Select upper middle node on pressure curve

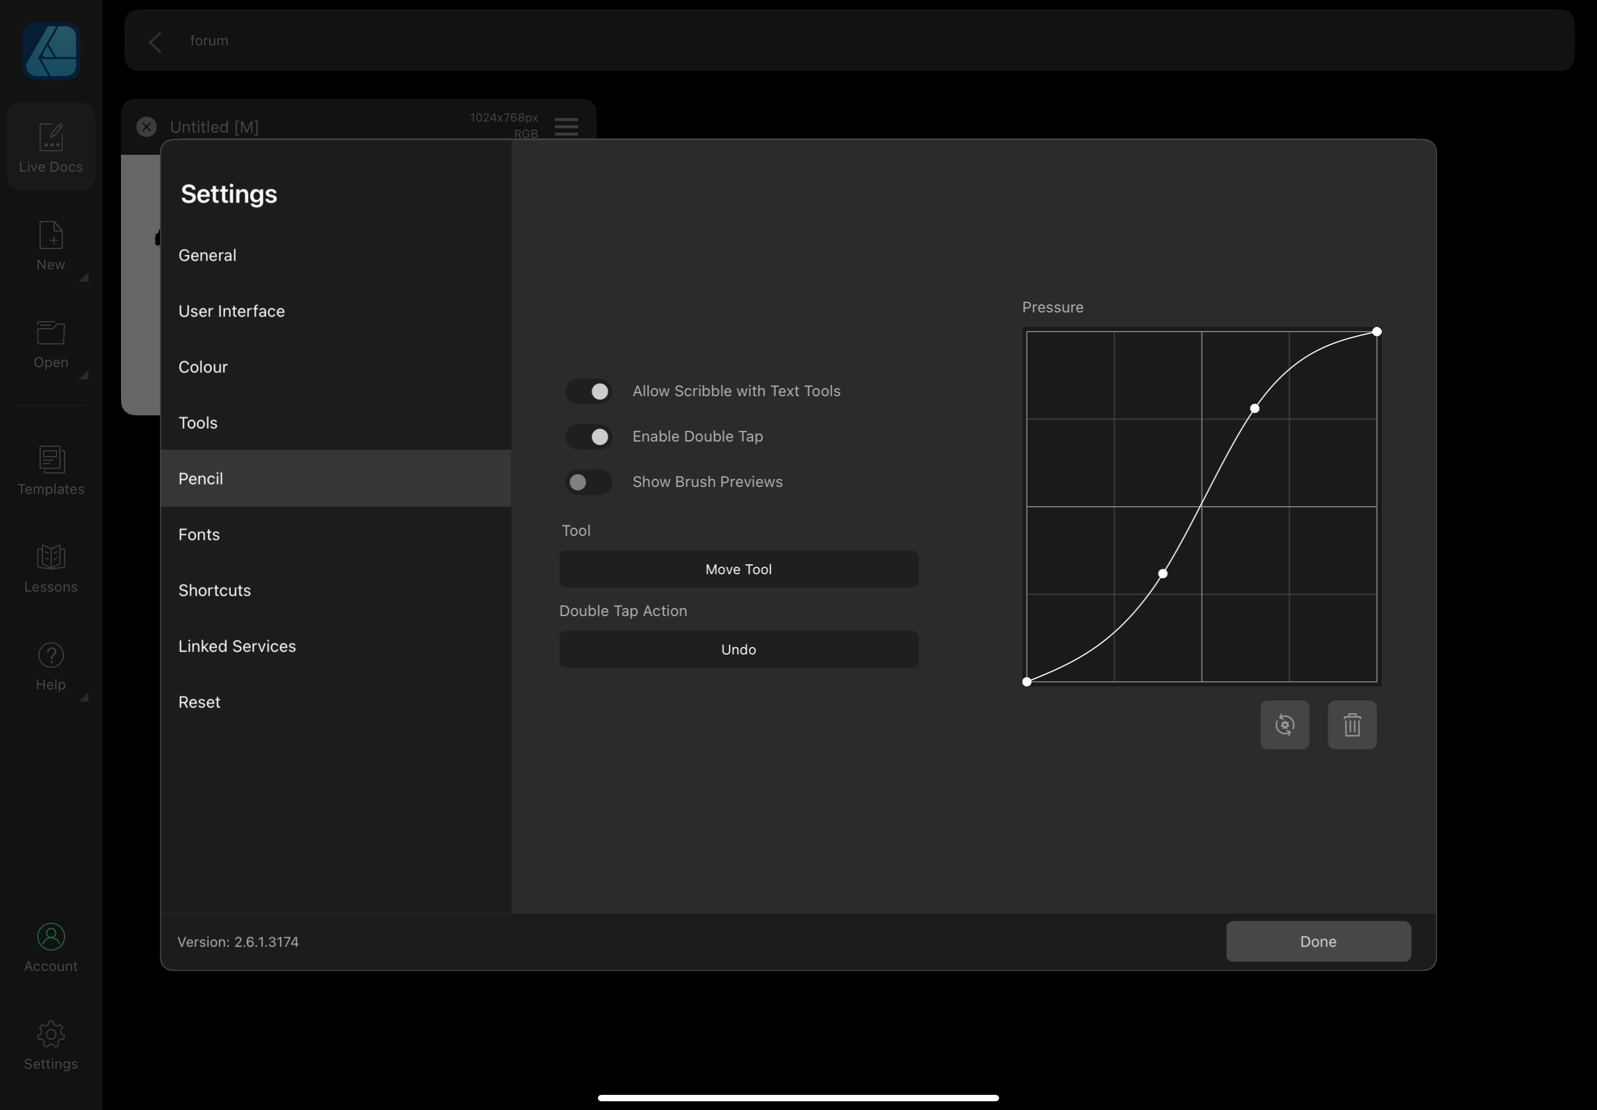[1254, 408]
